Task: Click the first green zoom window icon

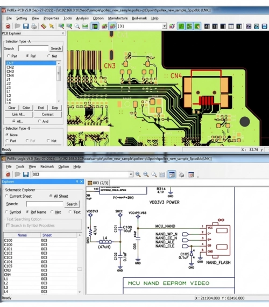Action: 61,26
